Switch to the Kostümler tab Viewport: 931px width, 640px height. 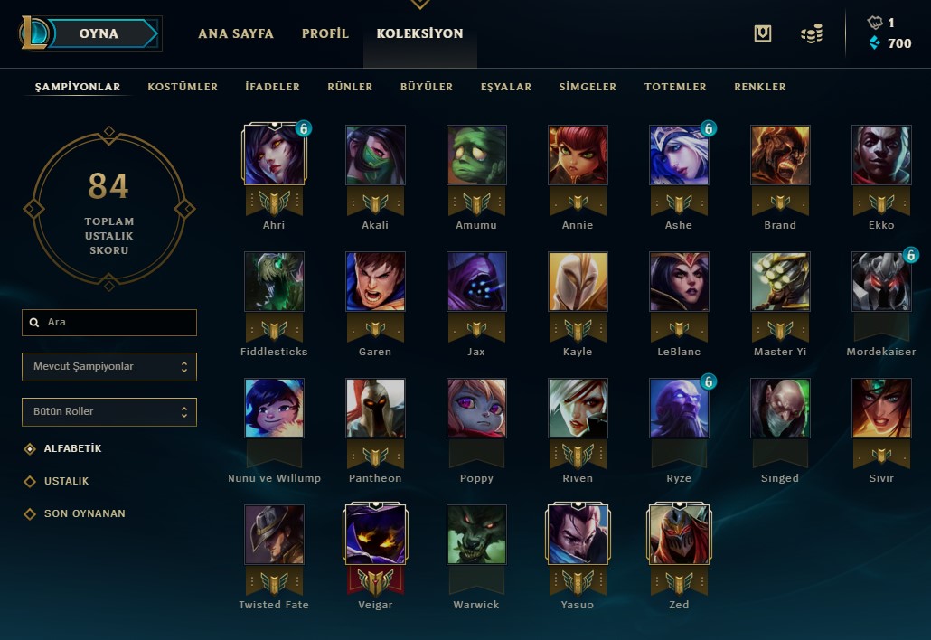click(x=183, y=87)
